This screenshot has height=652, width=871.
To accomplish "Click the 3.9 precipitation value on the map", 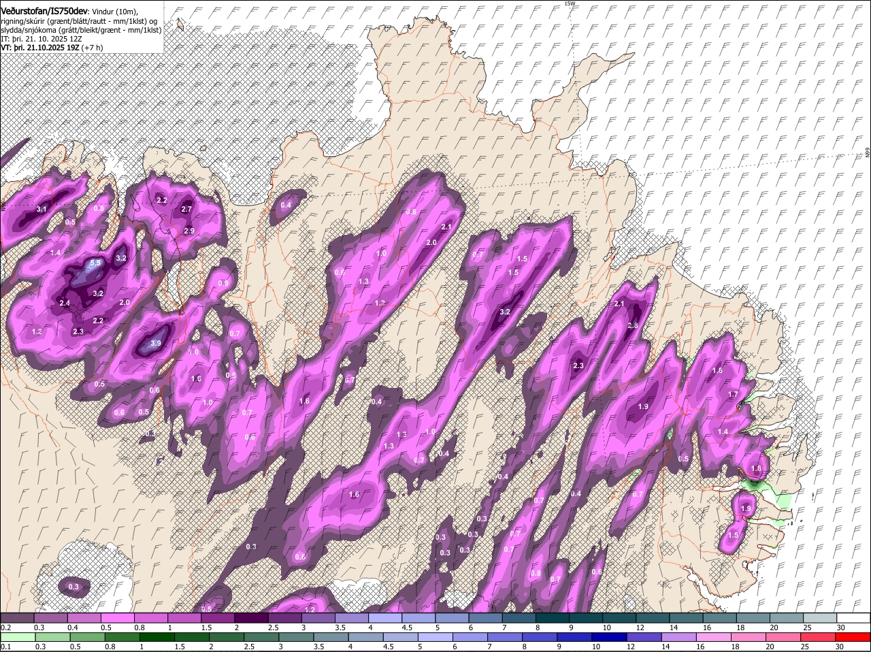I will 155,344.
